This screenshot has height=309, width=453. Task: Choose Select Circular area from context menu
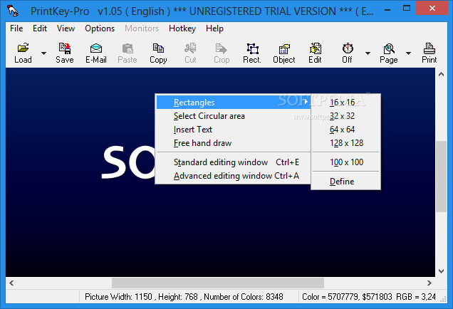(234, 116)
